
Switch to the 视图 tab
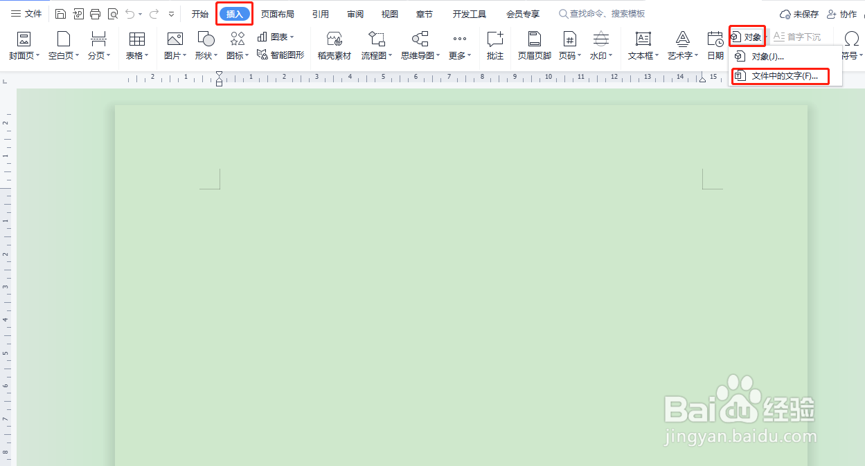(390, 14)
